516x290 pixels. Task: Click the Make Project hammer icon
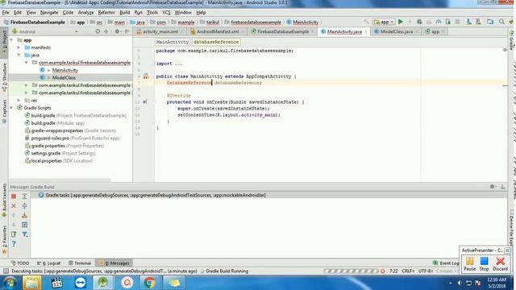[x=366, y=22]
